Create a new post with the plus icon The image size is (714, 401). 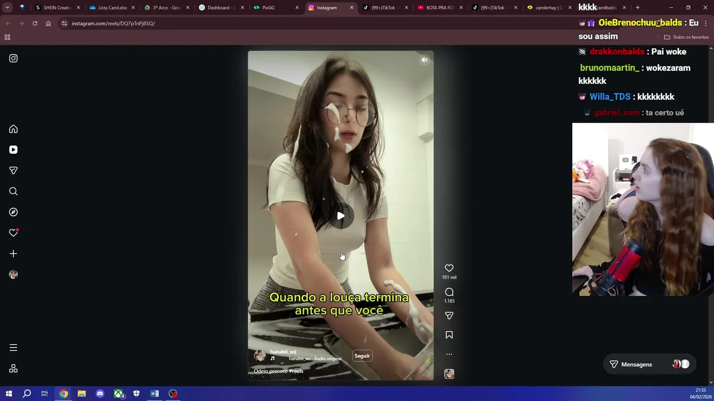click(x=13, y=254)
